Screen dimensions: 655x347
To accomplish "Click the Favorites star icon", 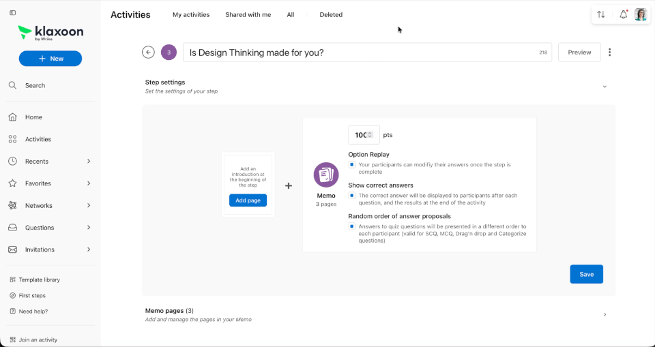I will [x=12, y=183].
